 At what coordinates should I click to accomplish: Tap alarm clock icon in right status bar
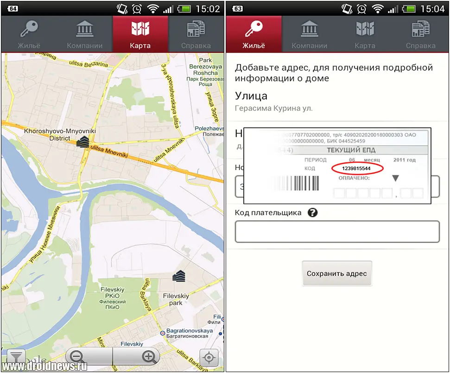[361, 9]
